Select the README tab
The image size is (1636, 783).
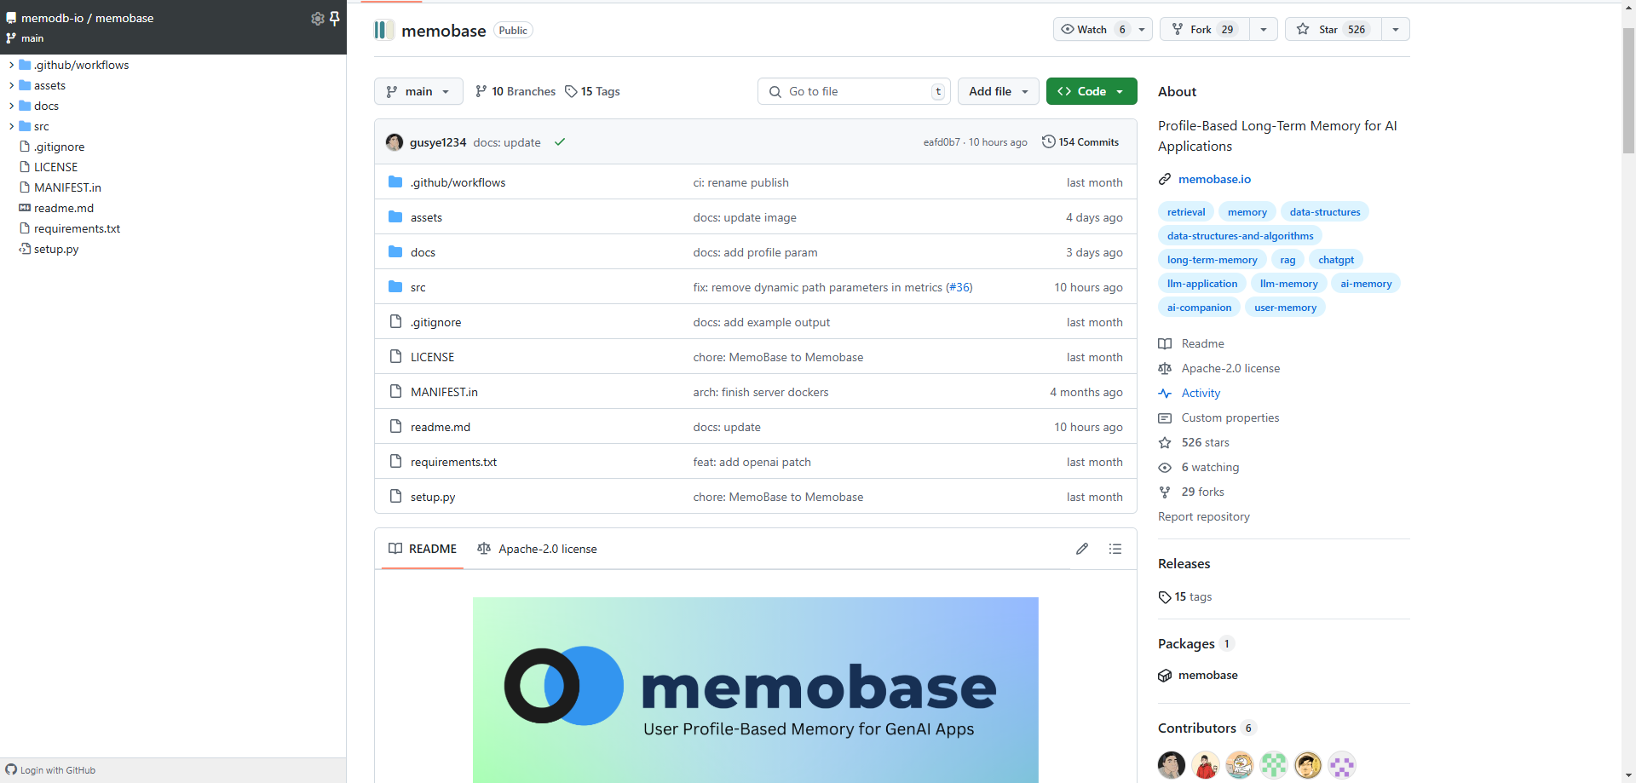click(x=423, y=549)
